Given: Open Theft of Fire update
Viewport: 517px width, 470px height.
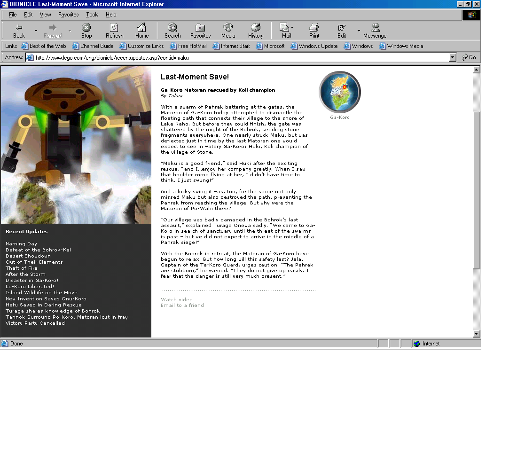Looking at the screenshot, I should click(x=22, y=268).
